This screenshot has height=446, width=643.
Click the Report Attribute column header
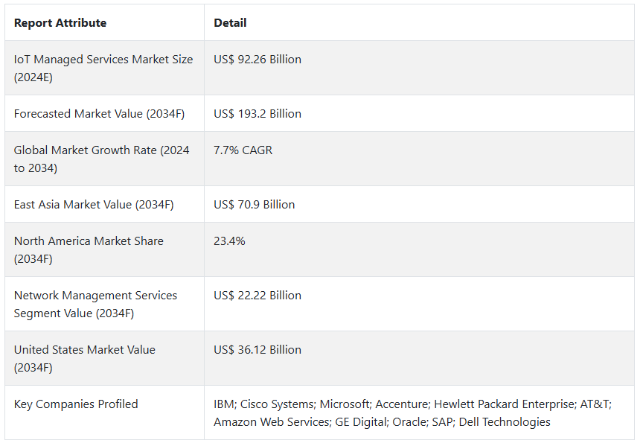60,23
